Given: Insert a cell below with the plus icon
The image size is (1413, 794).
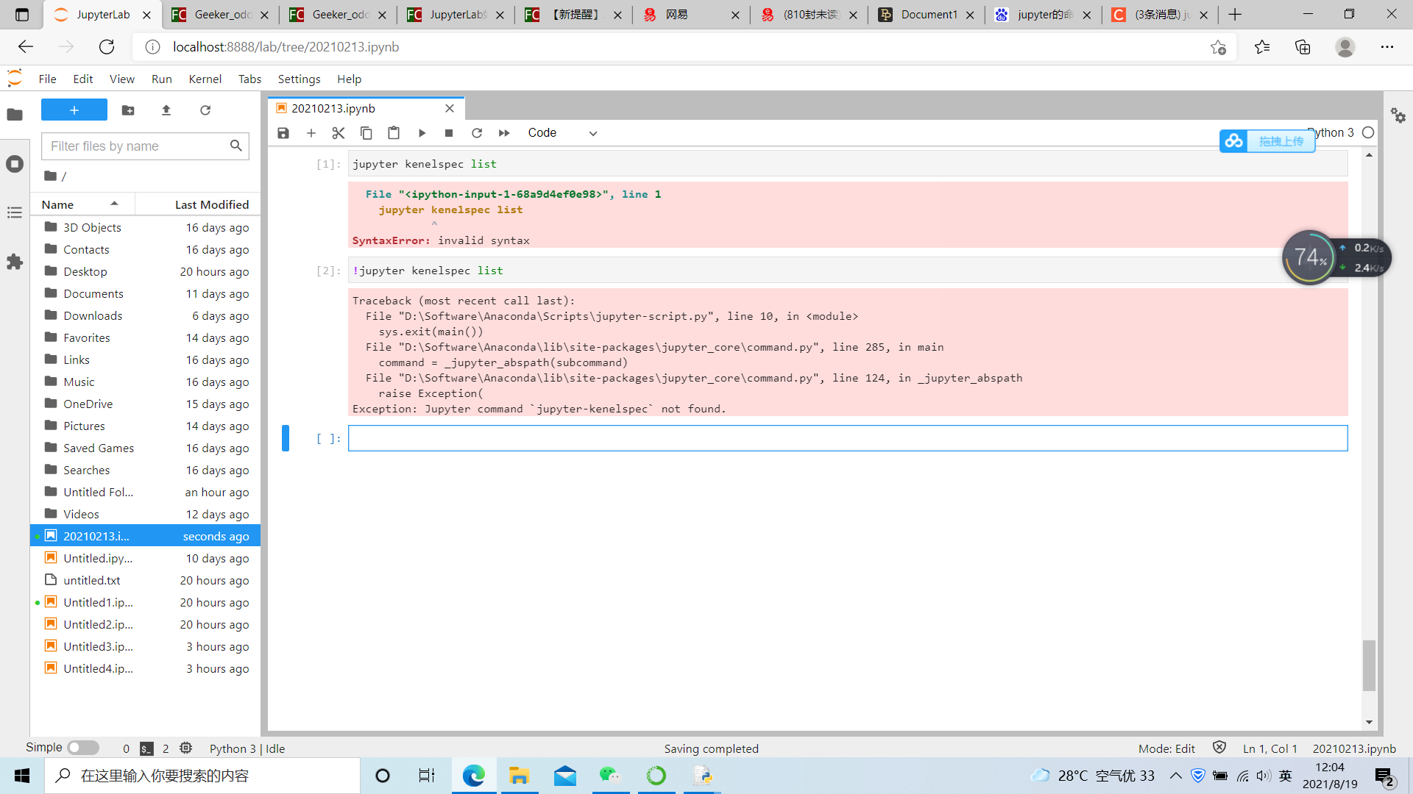Looking at the screenshot, I should [311, 133].
